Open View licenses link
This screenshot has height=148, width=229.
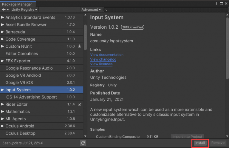101,64
